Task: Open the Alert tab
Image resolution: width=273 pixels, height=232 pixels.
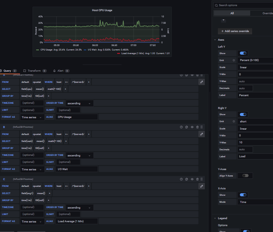Action: 61,71
